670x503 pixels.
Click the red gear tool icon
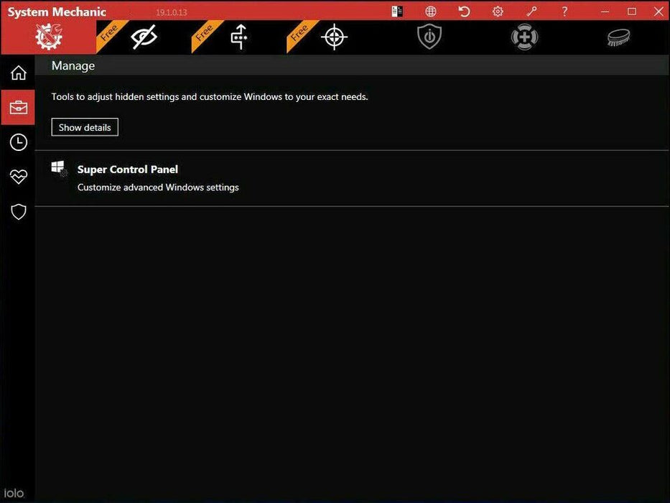click(48, 37)
